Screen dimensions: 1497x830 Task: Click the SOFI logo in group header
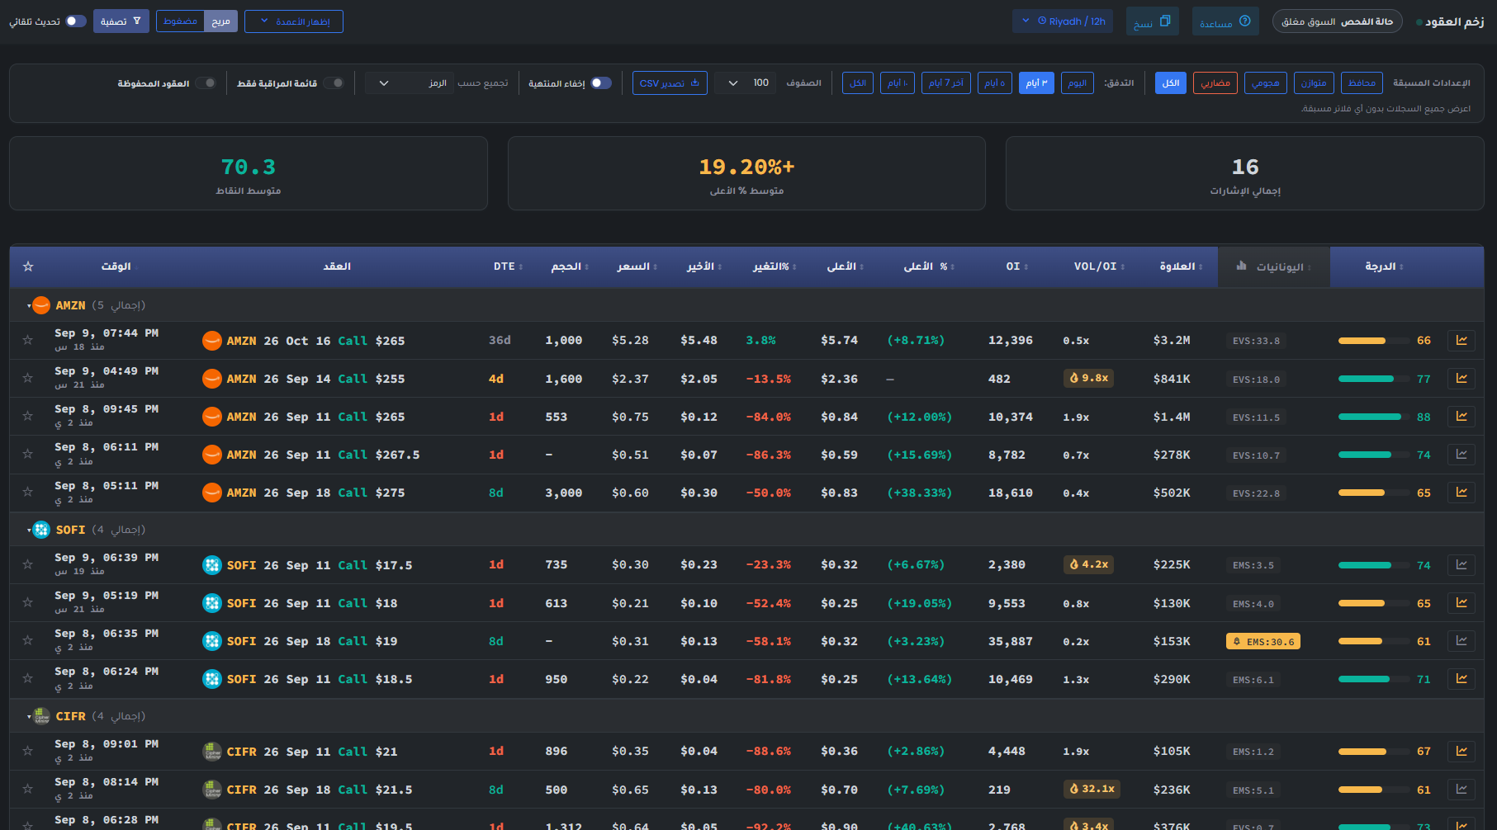[x=41, y=530]
